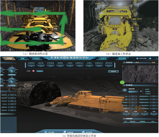Click the PLC button
Viewport: 159px width, 137px height.
pos(40,71)
